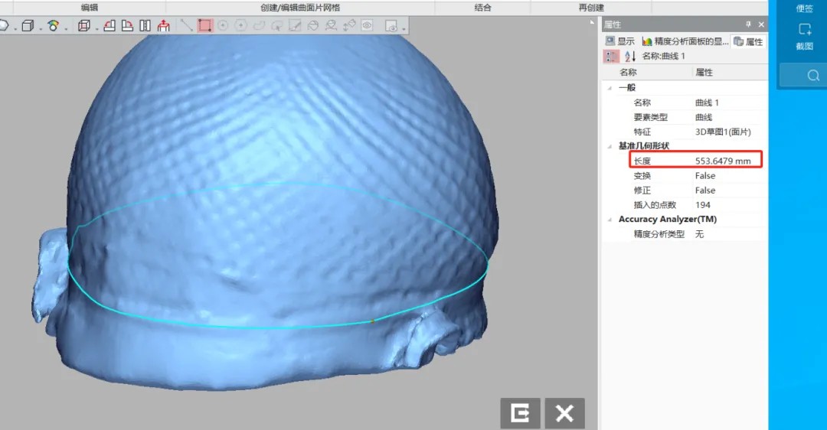This screenshot has height=430, width=827.
Task: Open the 精度分析面板 tab
Action: 685,41
